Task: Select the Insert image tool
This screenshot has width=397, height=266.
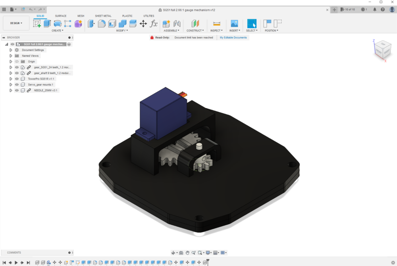Action: (235, 23)
